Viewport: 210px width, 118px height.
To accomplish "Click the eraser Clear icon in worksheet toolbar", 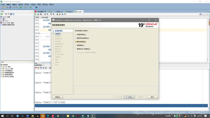I will pos(60,14).
